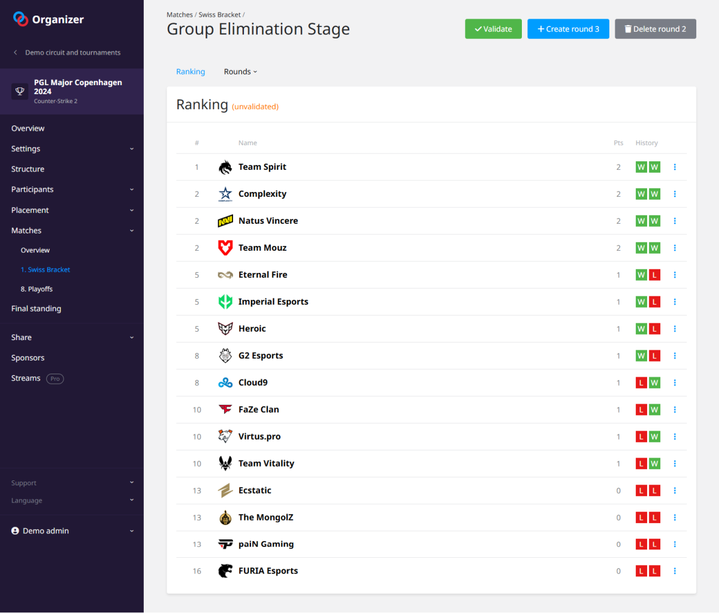Click Create round 3 button
Screen dimensions: 719x613
click(x=568, y=29)
